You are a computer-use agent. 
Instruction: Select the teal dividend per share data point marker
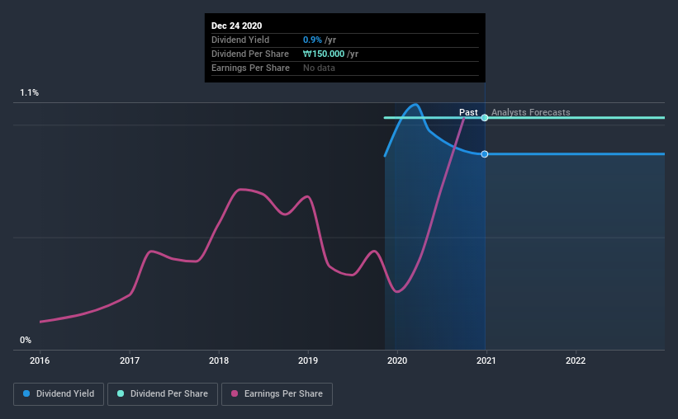[485, 117]
